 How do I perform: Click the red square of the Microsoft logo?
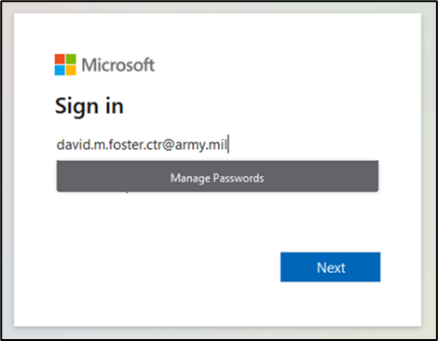coord(60,59)
